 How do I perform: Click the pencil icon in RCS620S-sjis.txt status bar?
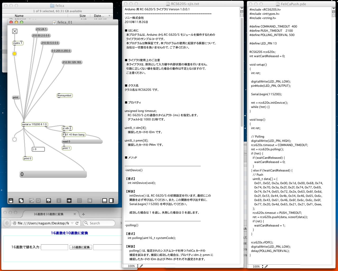(142, 266)
